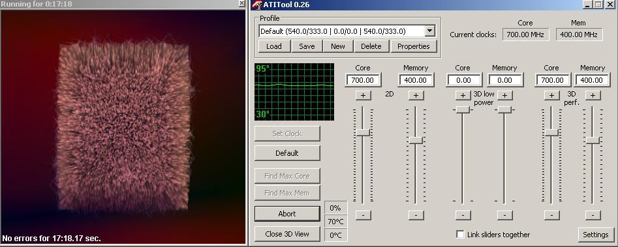Click minus below 3D low power Memory slider
Viewport: 618px width, 247px height.
click(x=505, y=215)
